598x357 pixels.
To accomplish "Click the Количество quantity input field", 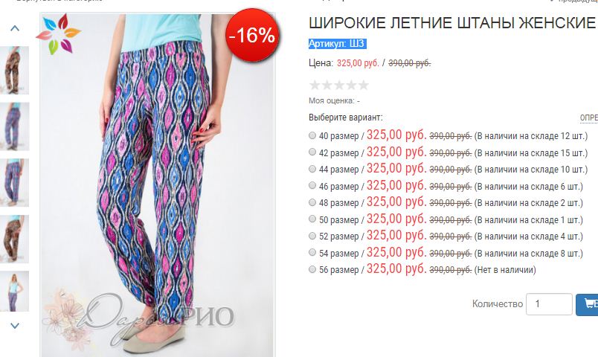I will (x=549, y=304).
